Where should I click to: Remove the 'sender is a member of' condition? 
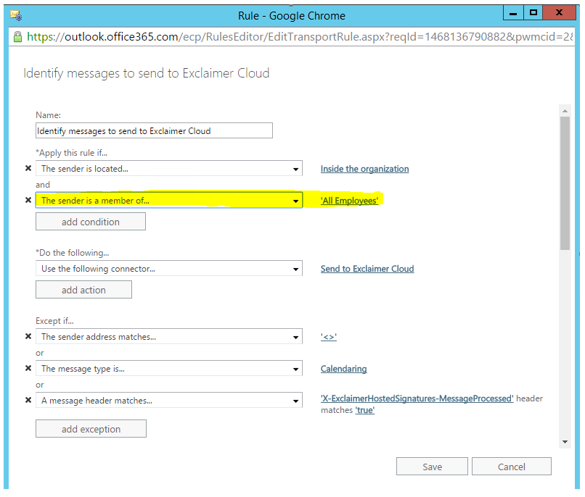coord(28,201)
